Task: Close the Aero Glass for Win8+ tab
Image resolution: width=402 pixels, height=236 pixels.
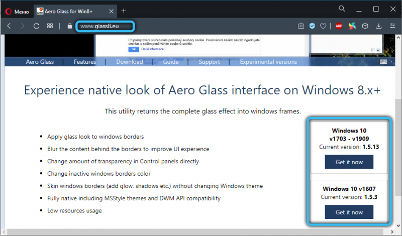Action: coord(111,11)
